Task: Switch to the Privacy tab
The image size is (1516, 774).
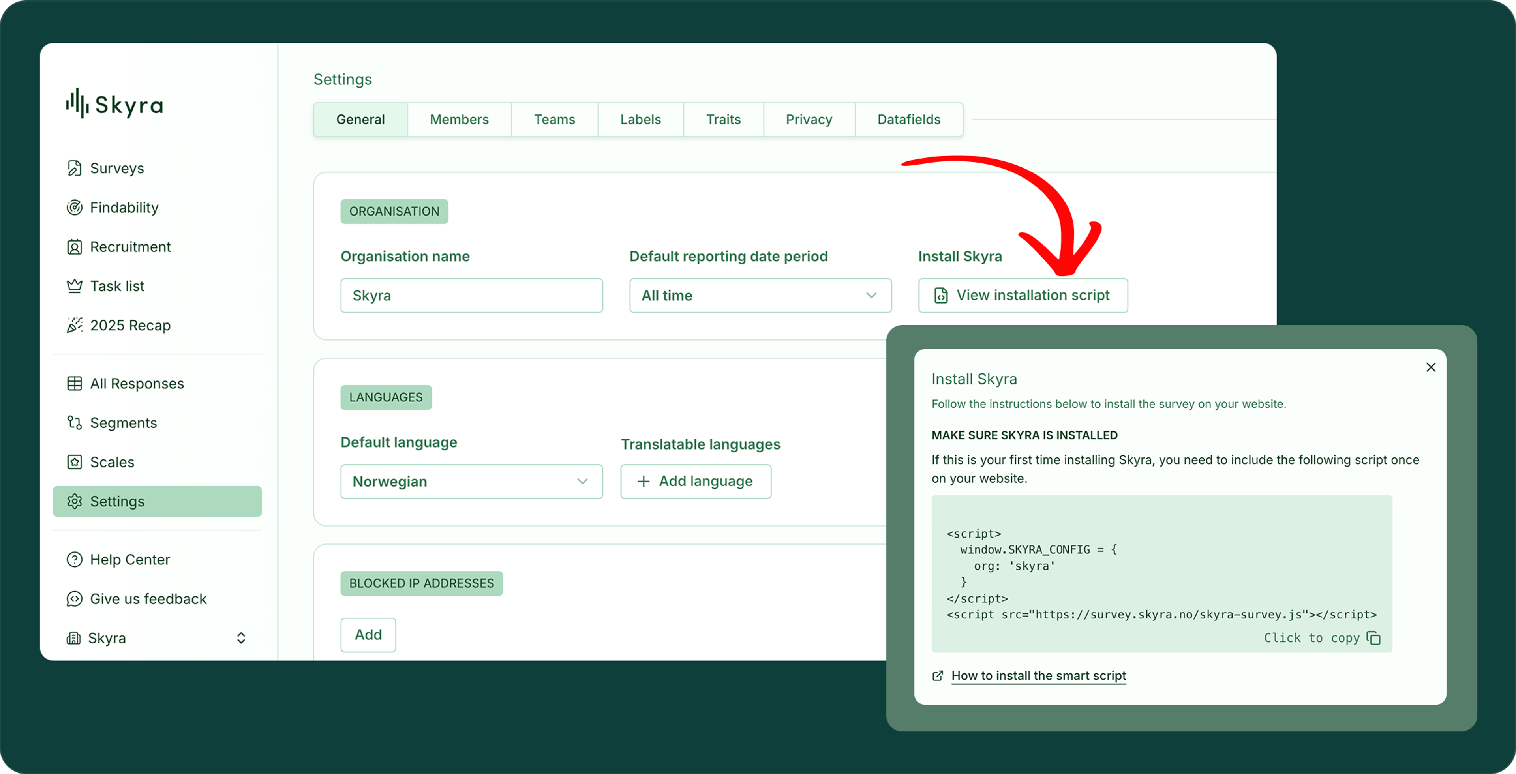Action: (809, 119)
